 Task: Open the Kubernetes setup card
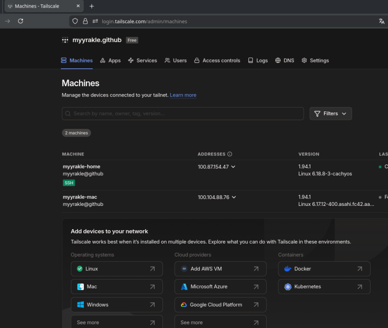pyautogui.click(x=324, y=287)
